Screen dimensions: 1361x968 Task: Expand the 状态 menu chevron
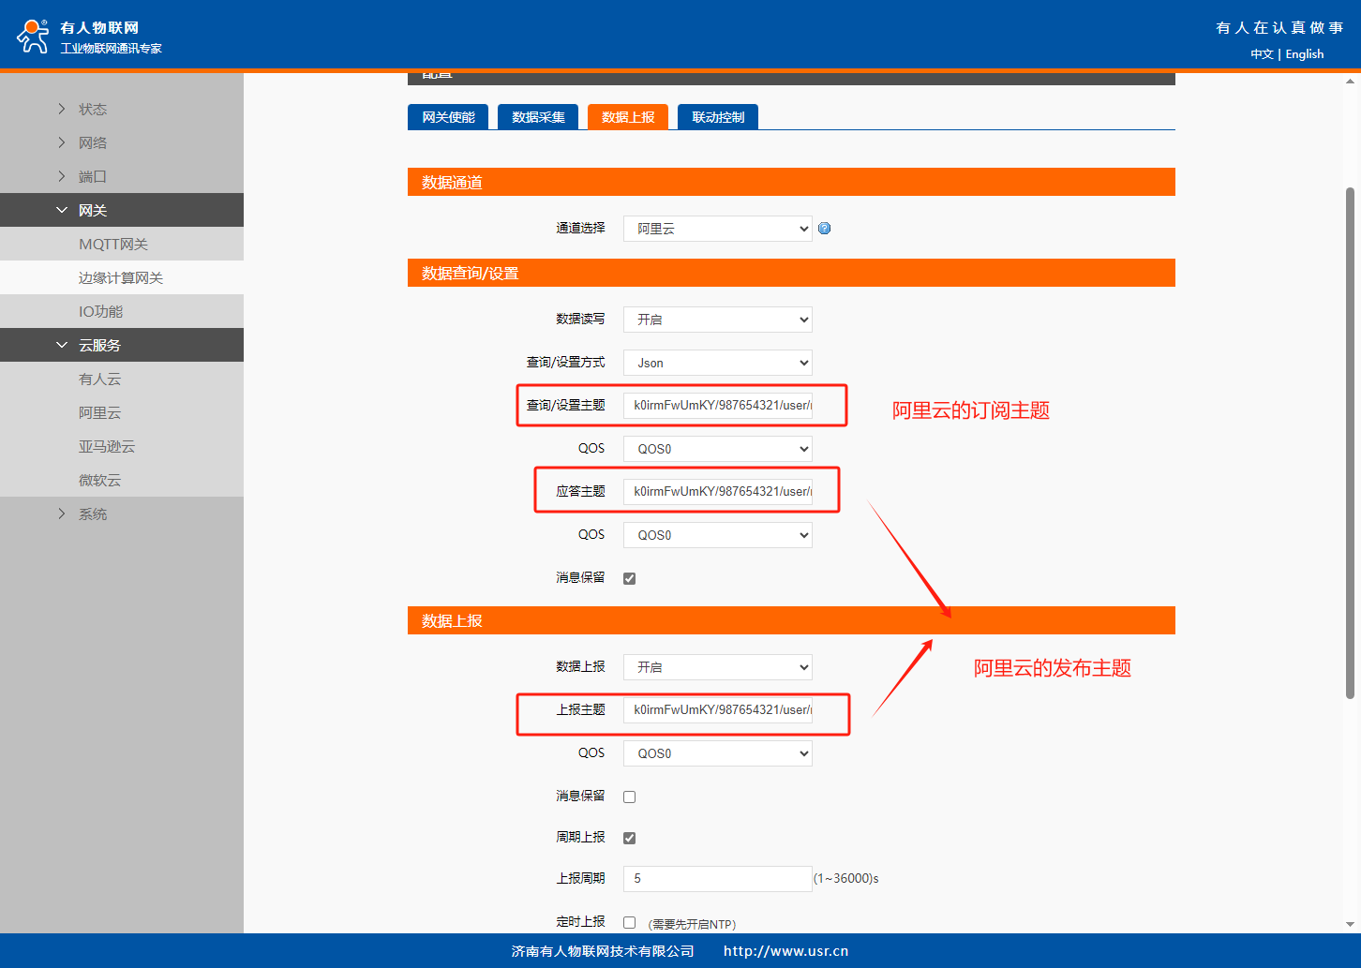(x=62, y=109)
